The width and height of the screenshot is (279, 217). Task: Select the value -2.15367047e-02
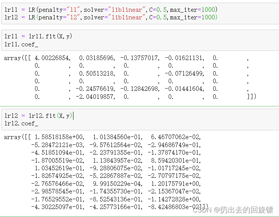[174, 192]
